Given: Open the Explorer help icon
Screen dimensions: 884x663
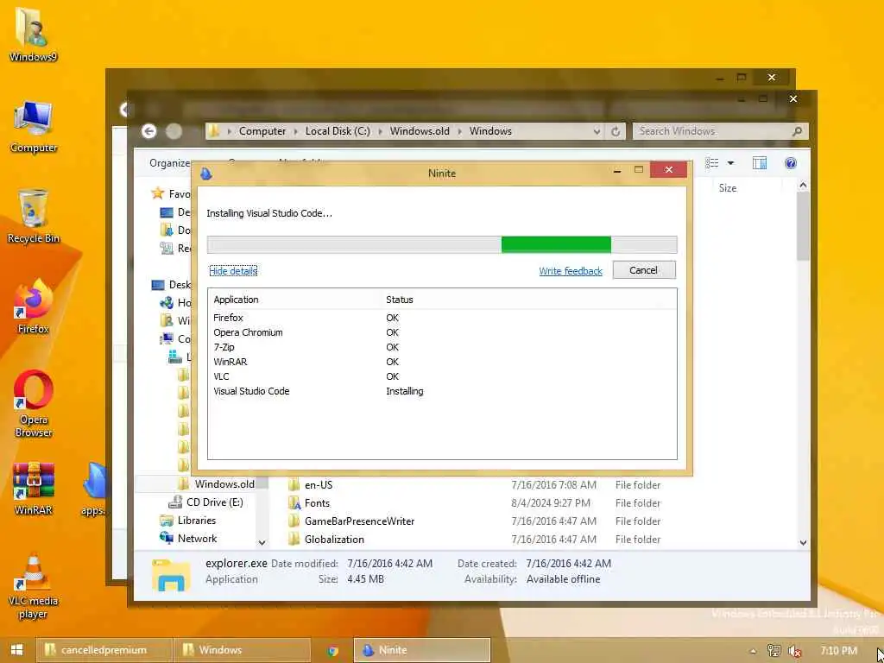Looking at the screenshot, I should pyautogui.click(x=791, y=163).
